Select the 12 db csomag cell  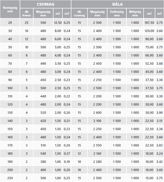point(79,154)
